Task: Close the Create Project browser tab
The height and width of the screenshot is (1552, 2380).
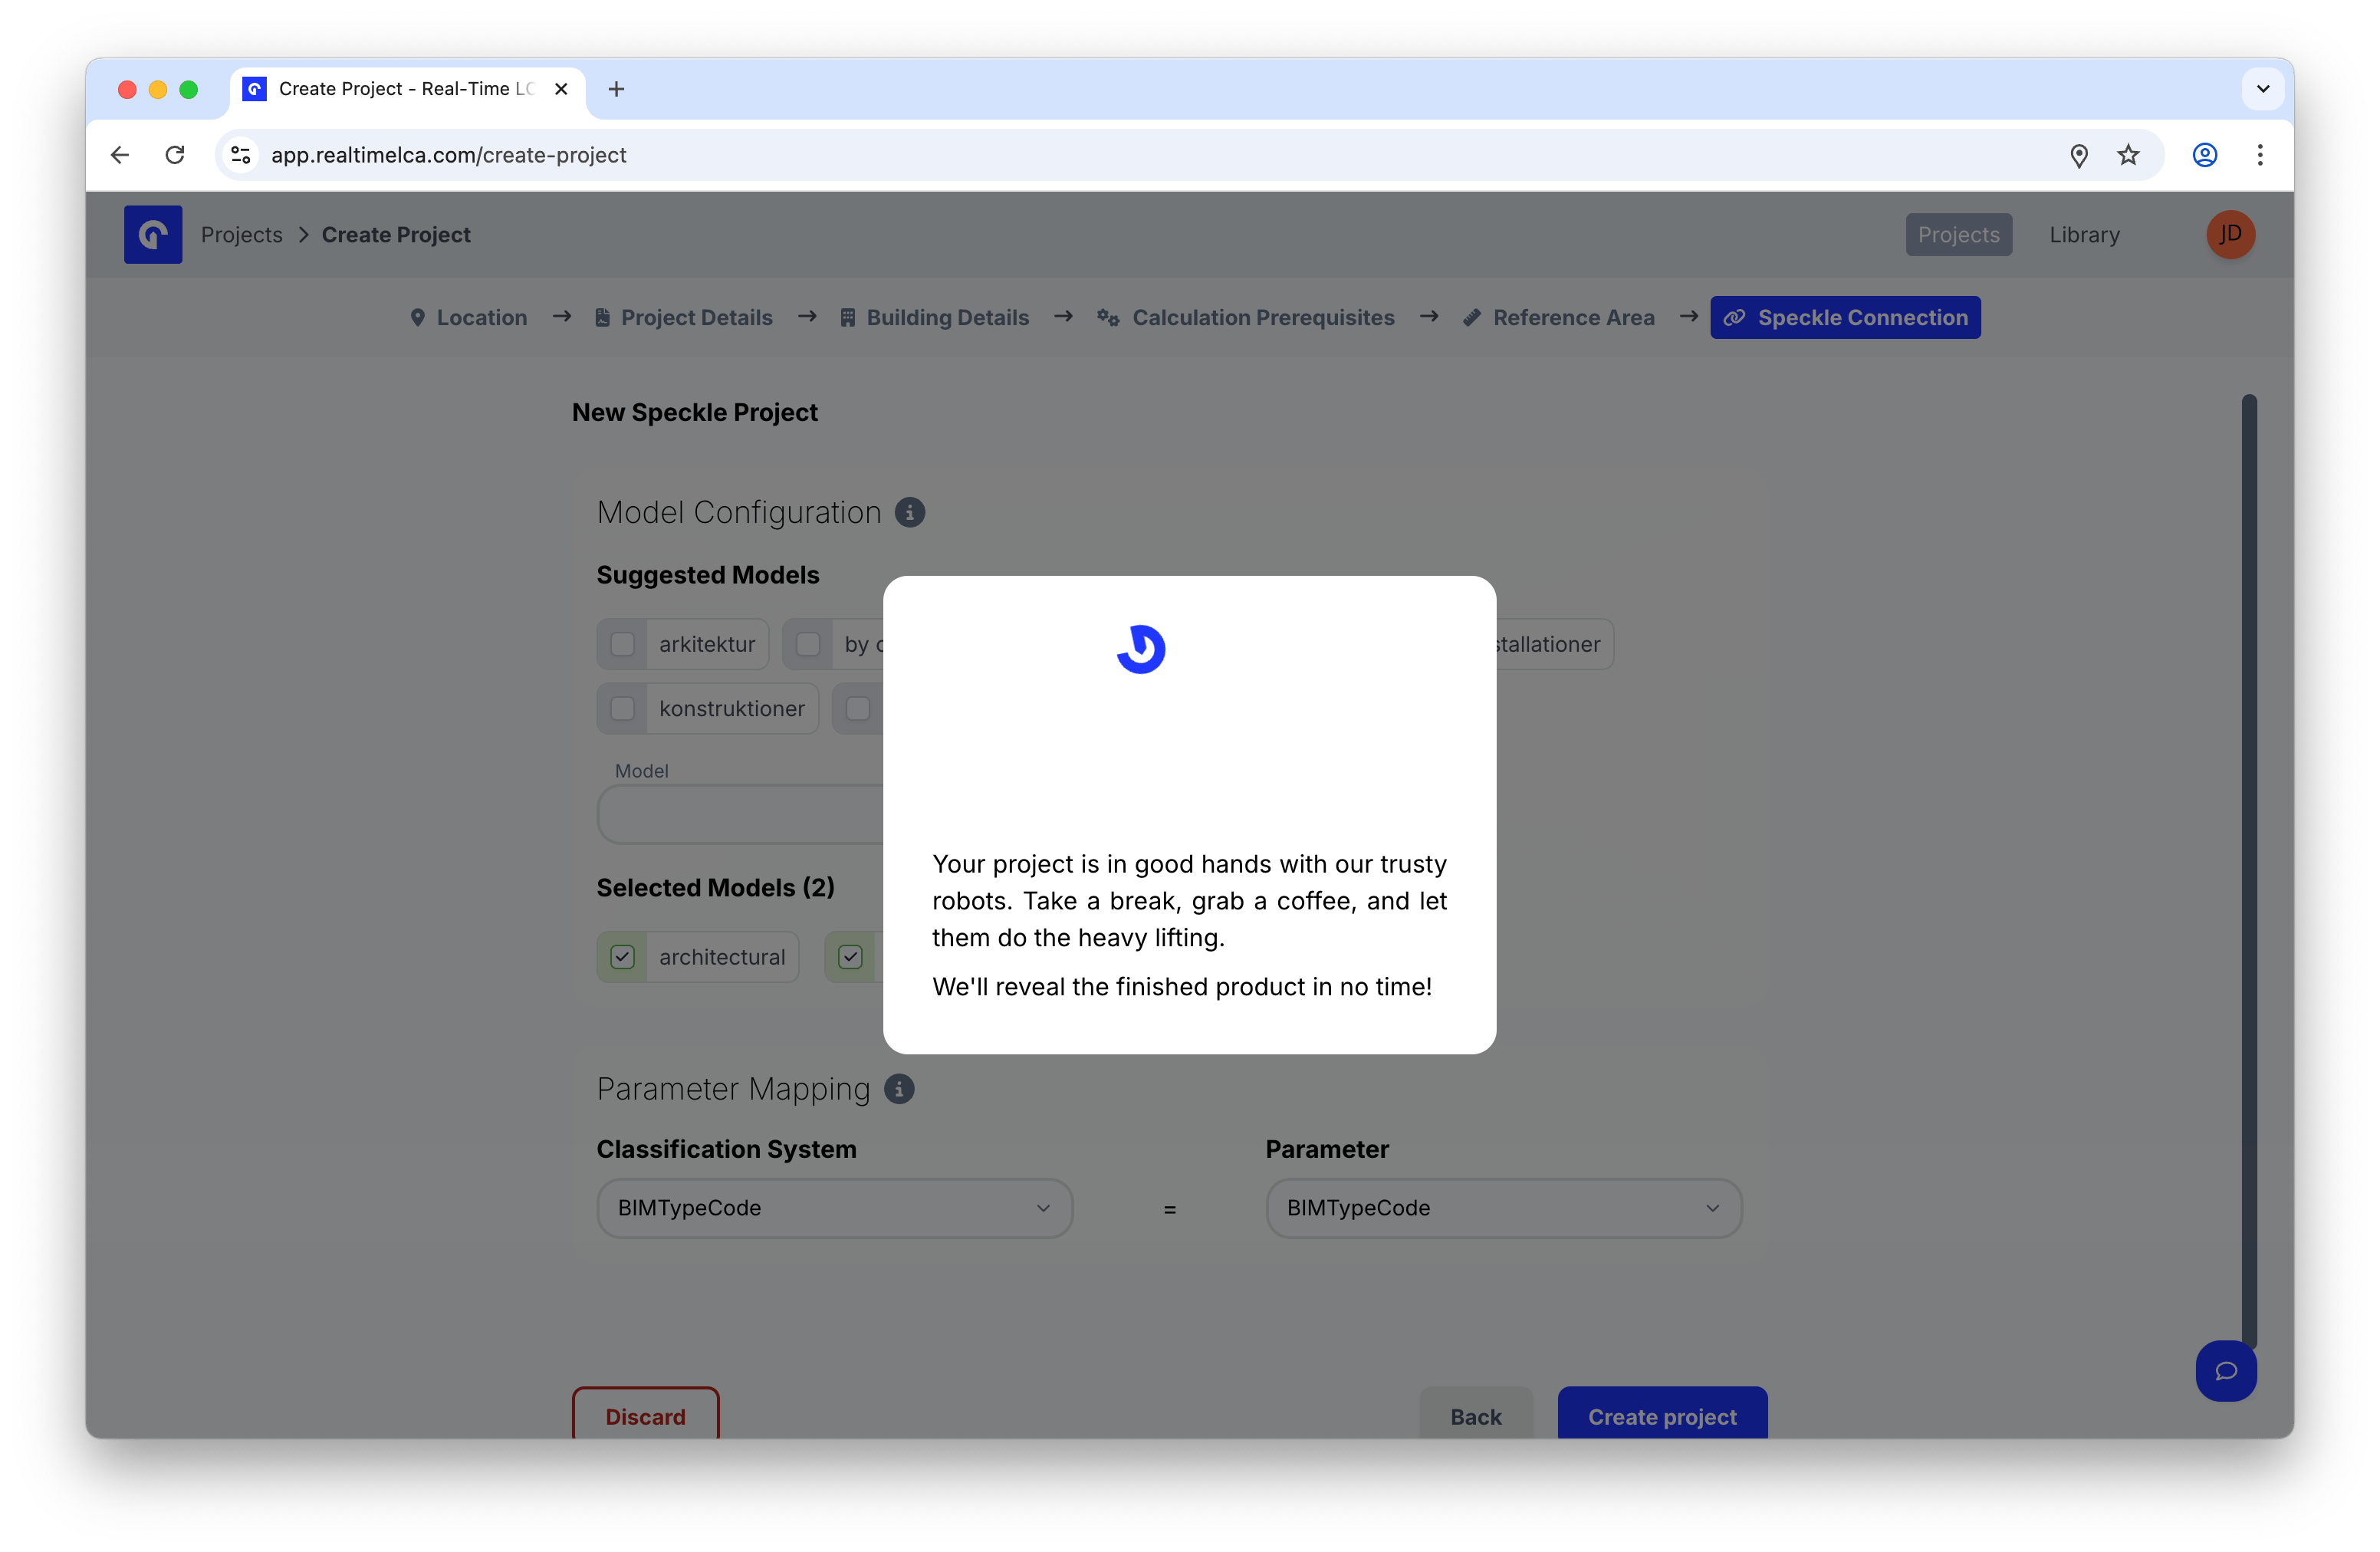Action: click(x=561, y=89)
